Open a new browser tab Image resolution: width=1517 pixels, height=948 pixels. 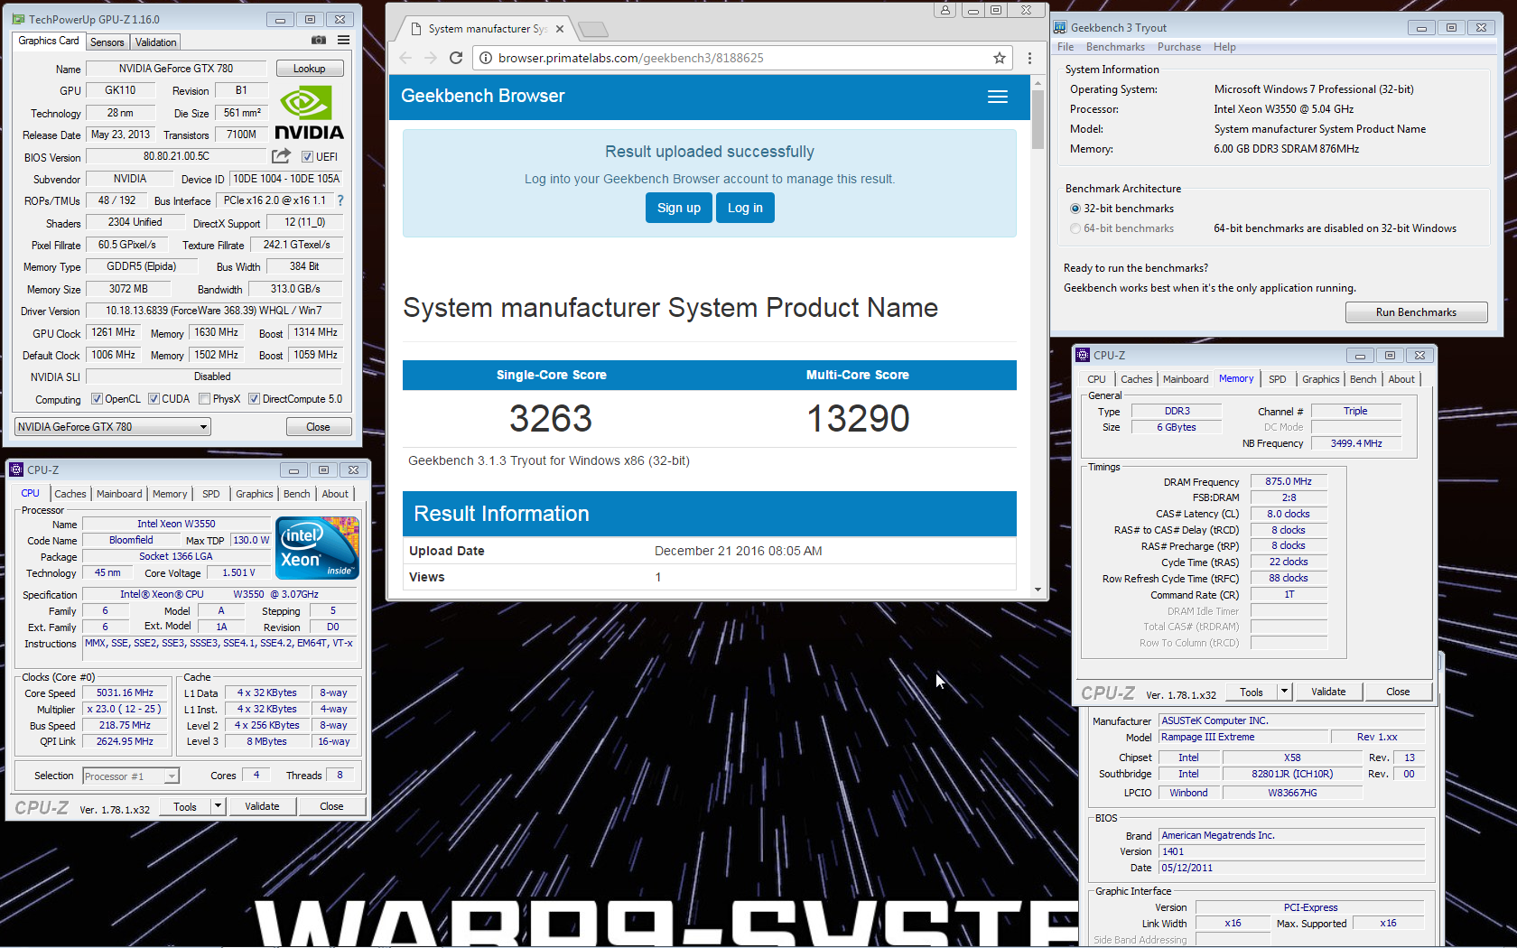tap(593, 30)
